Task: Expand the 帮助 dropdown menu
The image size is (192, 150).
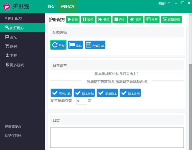Action: [164, 4]
